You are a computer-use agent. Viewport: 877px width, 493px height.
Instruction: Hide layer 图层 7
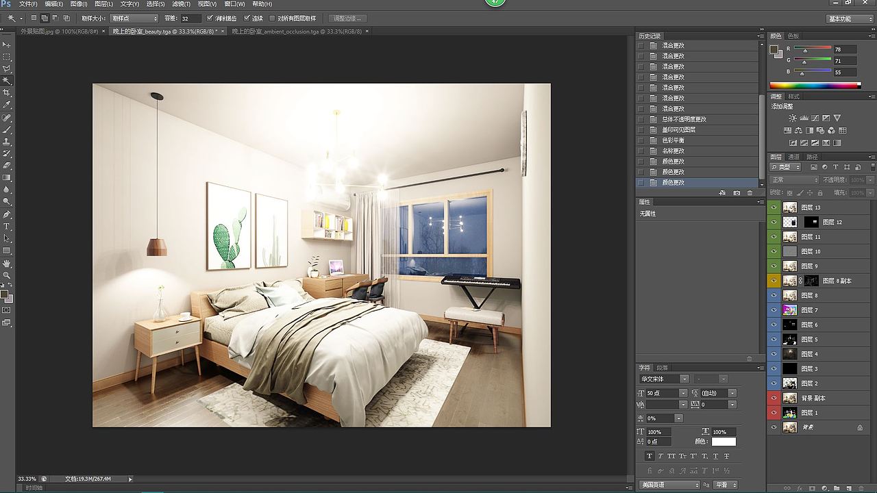[774, 310]
